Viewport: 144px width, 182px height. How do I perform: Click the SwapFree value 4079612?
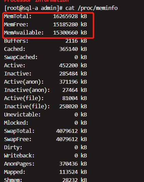[x=67, y=139]
